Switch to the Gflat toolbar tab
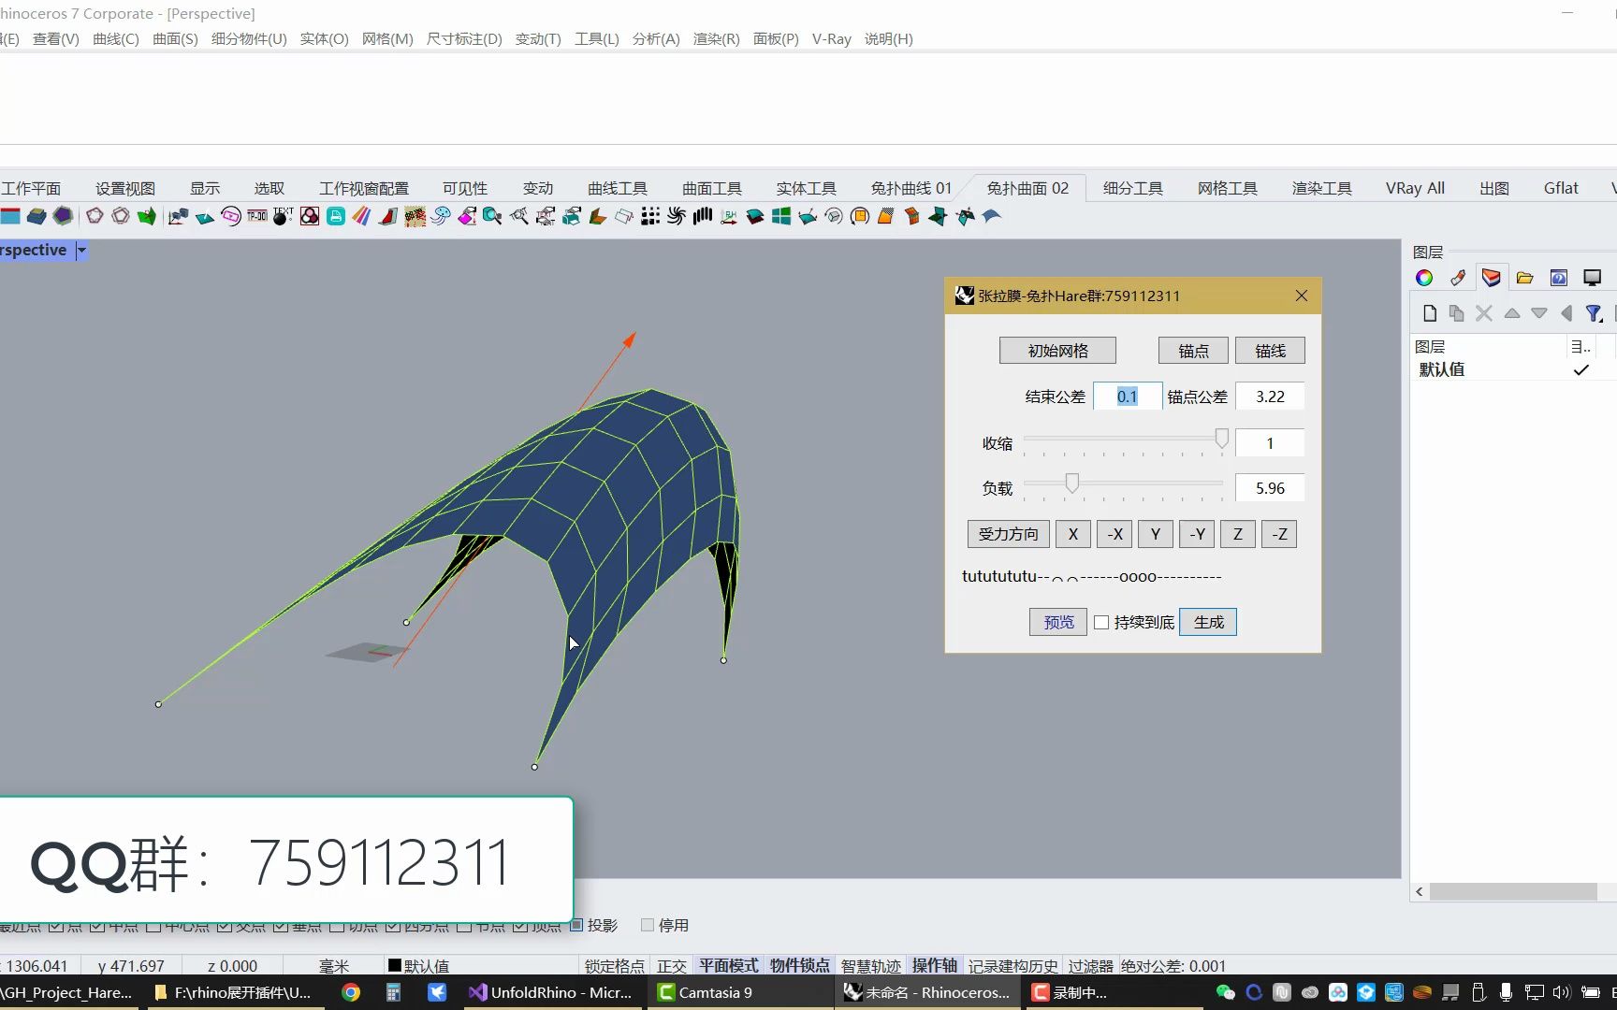This screenshot has height=1010, width=1617. tap(1561, 188)
